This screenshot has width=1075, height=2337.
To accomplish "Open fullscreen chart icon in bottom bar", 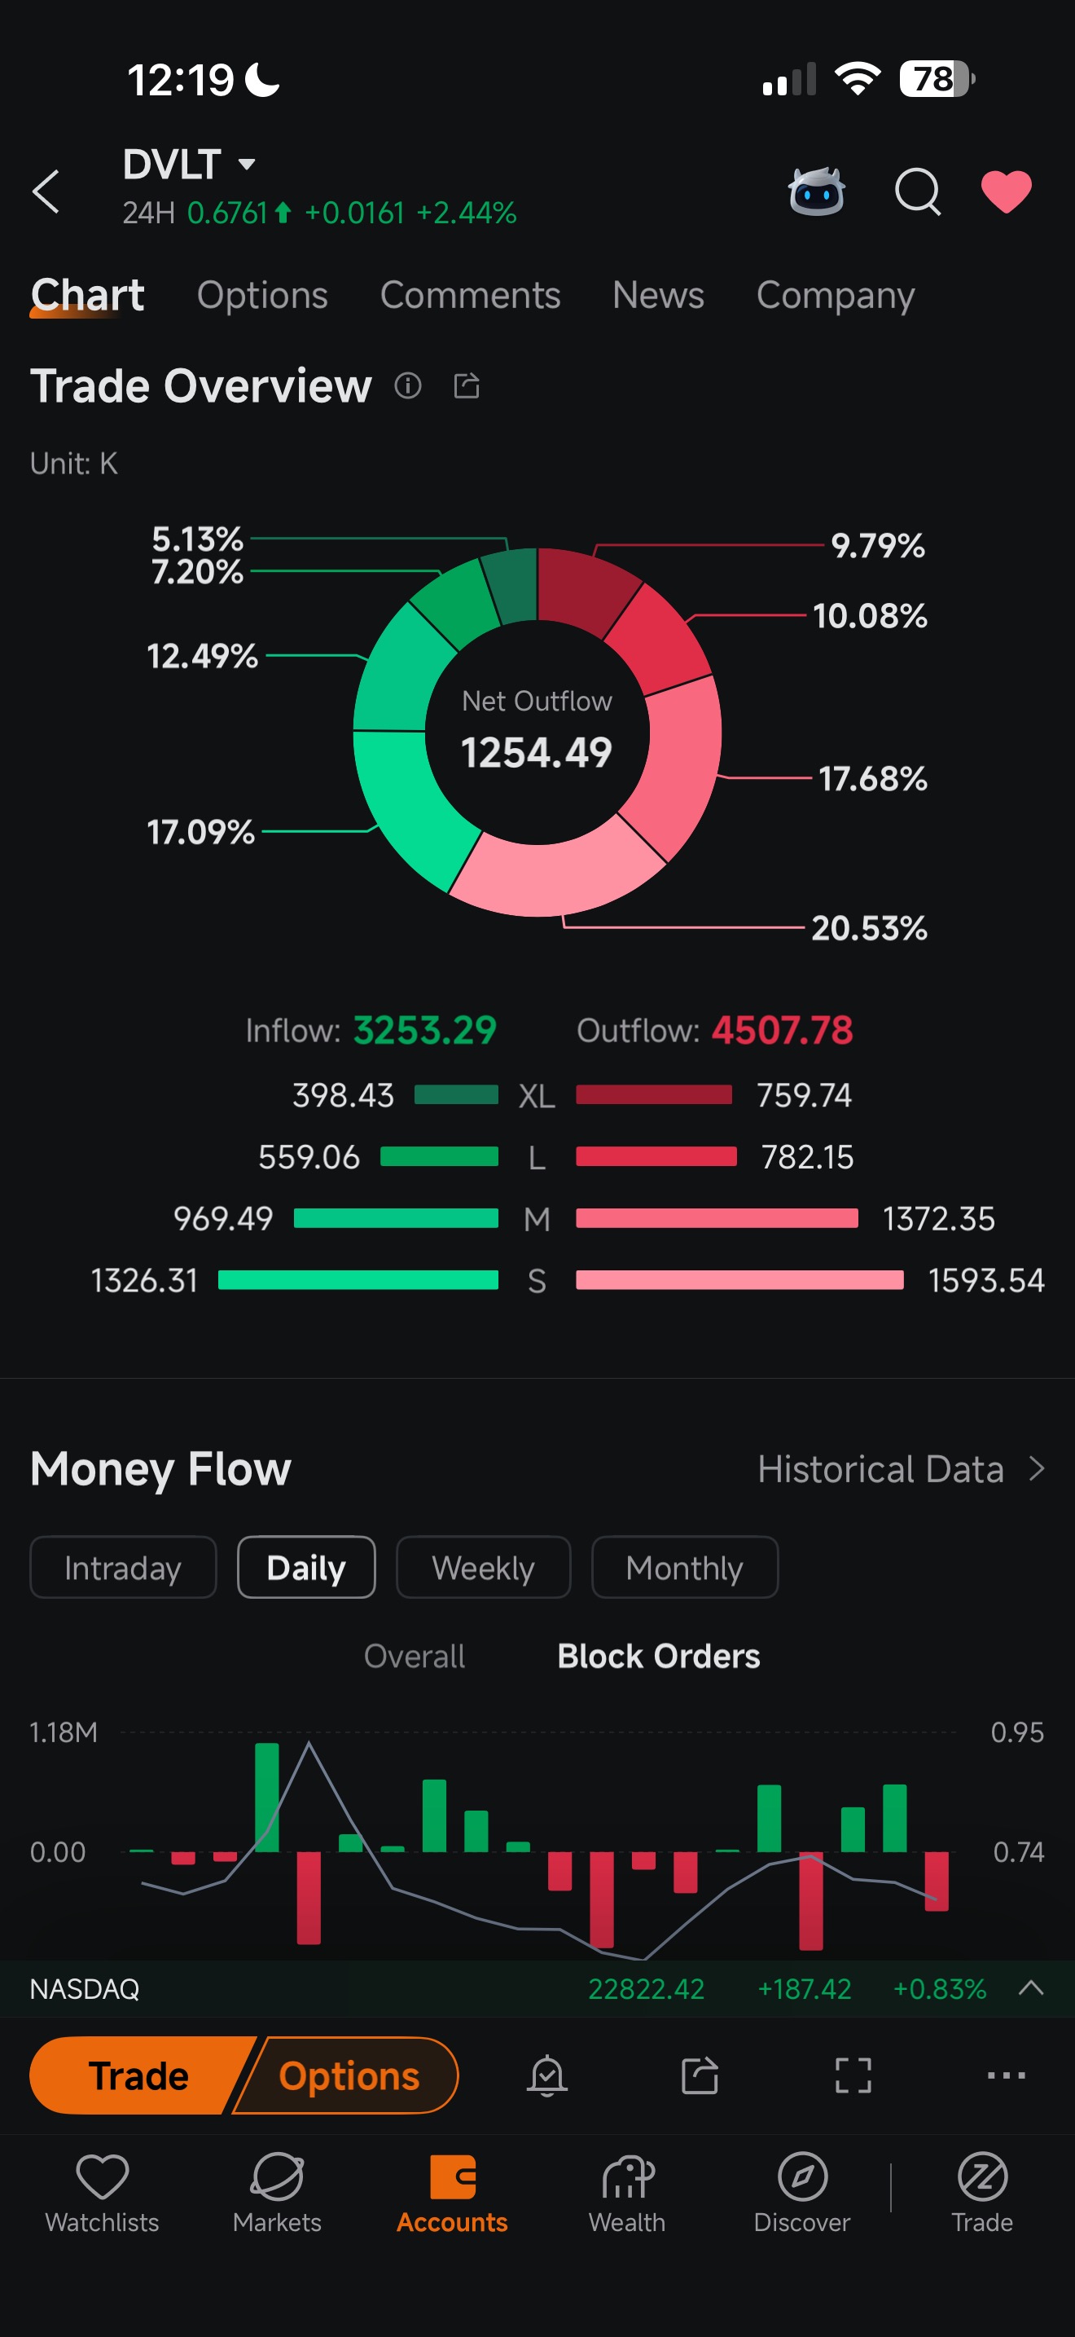I will (x=852, y=2075).
